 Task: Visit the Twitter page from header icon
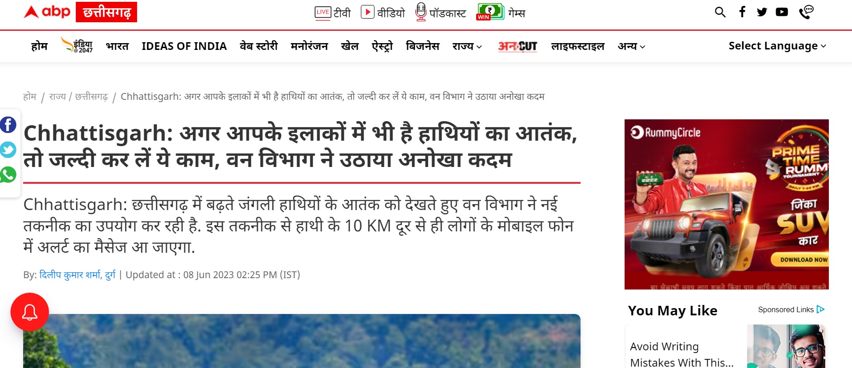click(762, 12)
